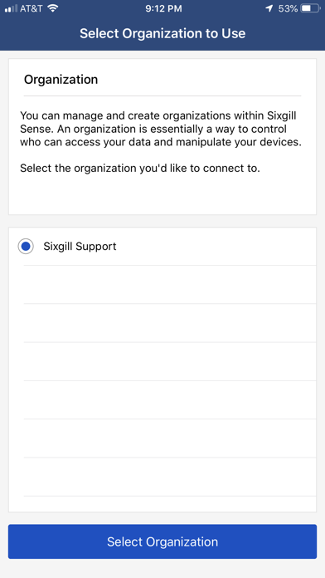Tap the battery icon in status bar

(311, 8)
